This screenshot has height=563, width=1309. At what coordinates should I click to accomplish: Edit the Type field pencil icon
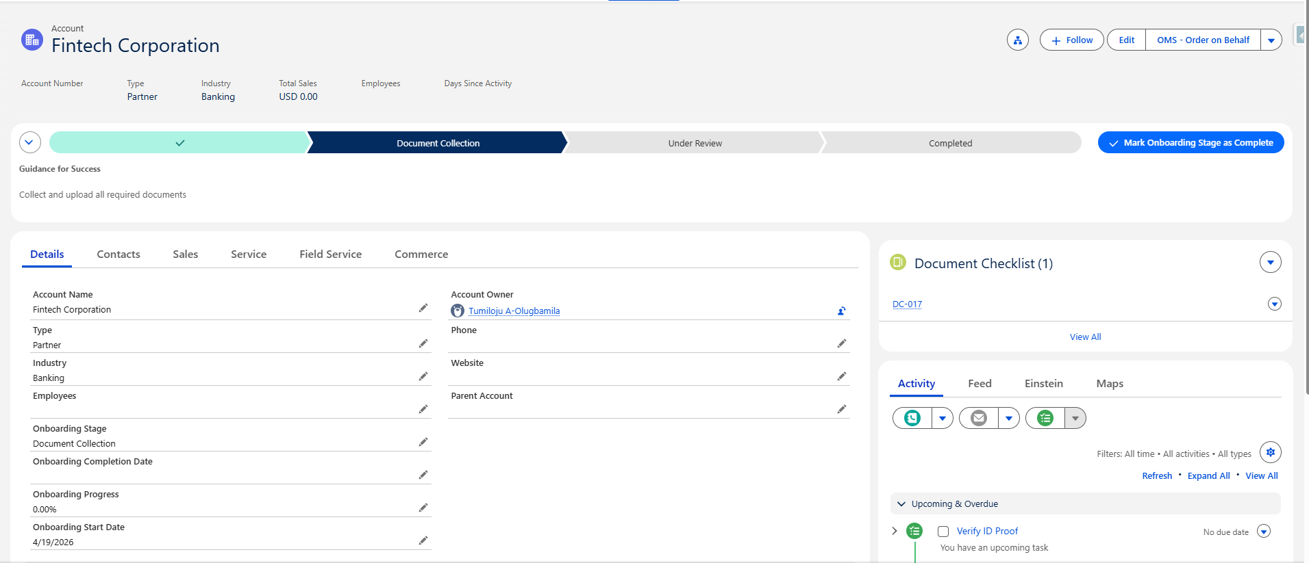click(x=423, y=343)
